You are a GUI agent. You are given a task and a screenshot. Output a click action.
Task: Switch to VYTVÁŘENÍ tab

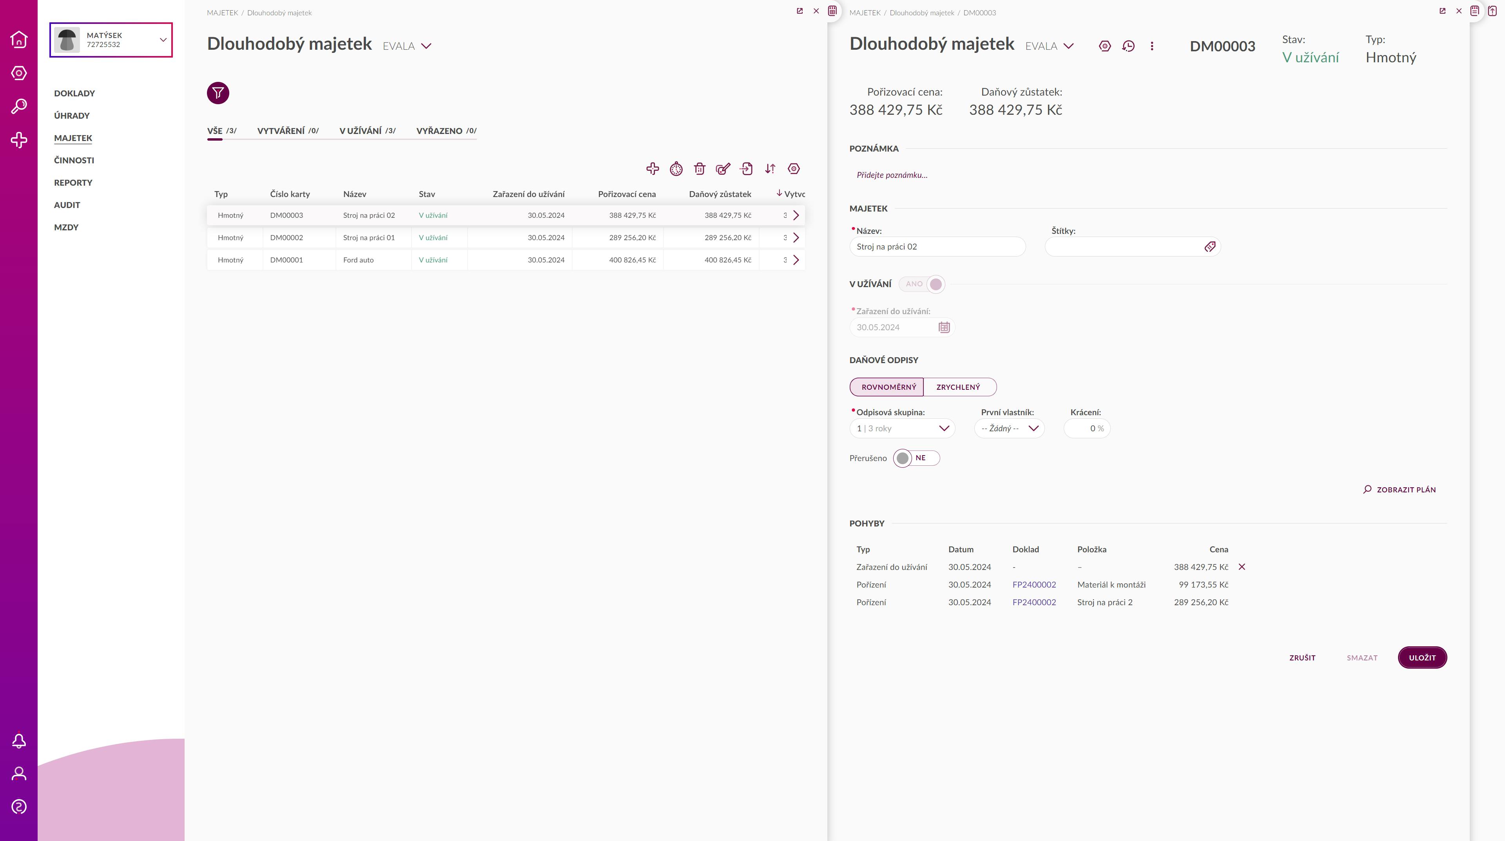(288, 131)
